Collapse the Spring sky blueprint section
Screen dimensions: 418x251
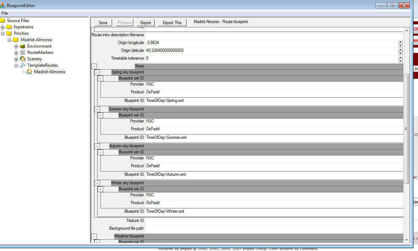point(97,72)
